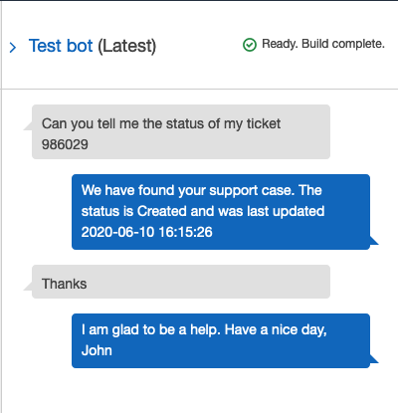Click the tail pointer of the support case bubble
Screen dimensions: 398x413
tap(374, 241)
